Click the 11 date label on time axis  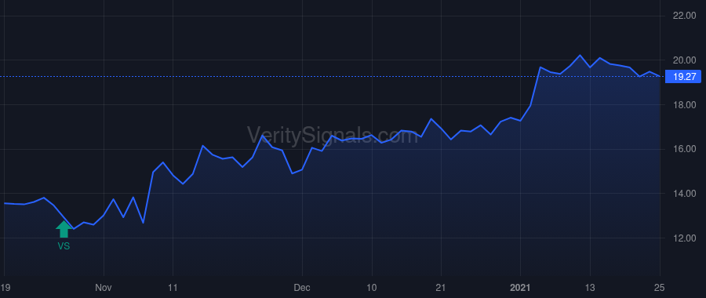pos(173,287)
